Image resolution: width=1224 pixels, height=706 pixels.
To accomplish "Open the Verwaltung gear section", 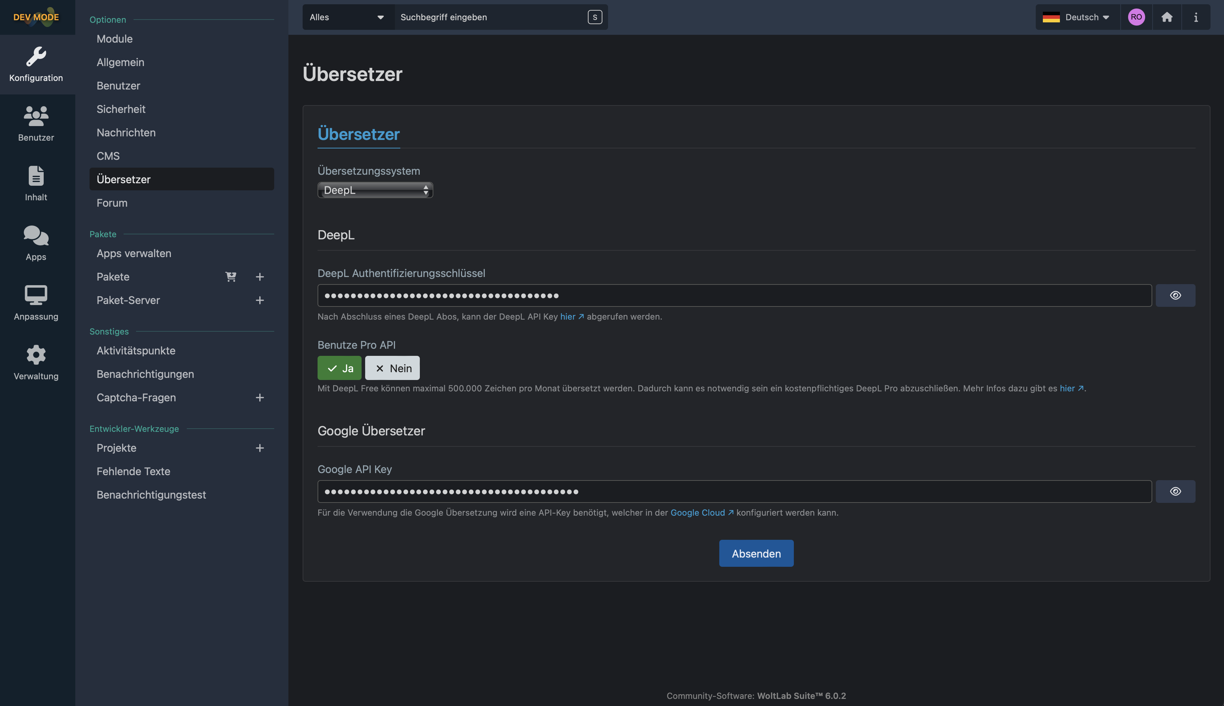I will (x=36, y=362).
